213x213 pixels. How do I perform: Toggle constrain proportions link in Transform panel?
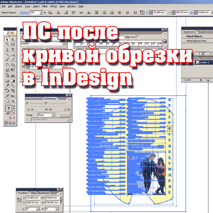(61, 200)
